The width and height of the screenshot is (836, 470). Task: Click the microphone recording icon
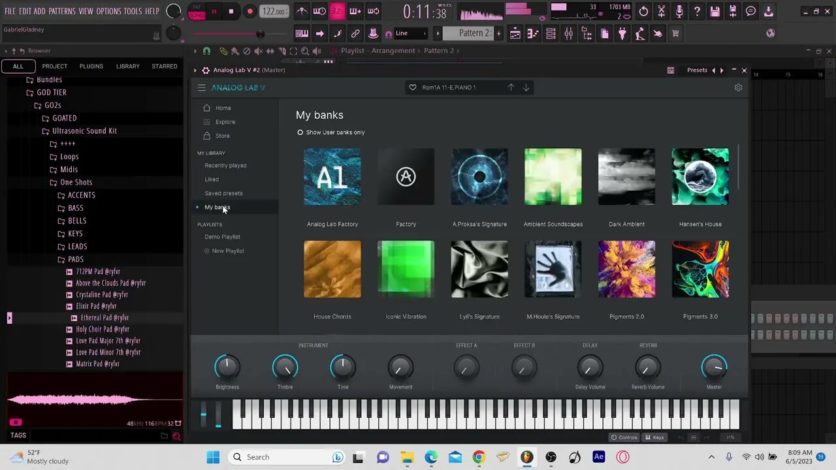(x=679, y=11)
